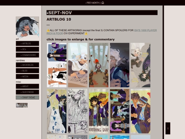
Task: Open the Media section
Action: click(27, 77)
